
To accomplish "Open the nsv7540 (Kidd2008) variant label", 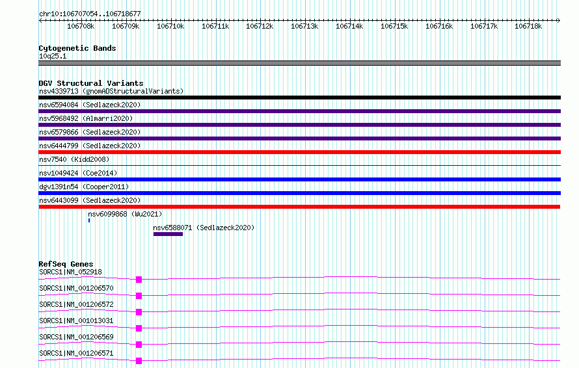I will click(74, 159).
